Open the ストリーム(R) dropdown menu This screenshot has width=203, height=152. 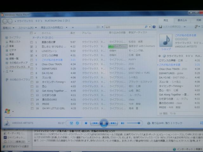click(27, 28)
